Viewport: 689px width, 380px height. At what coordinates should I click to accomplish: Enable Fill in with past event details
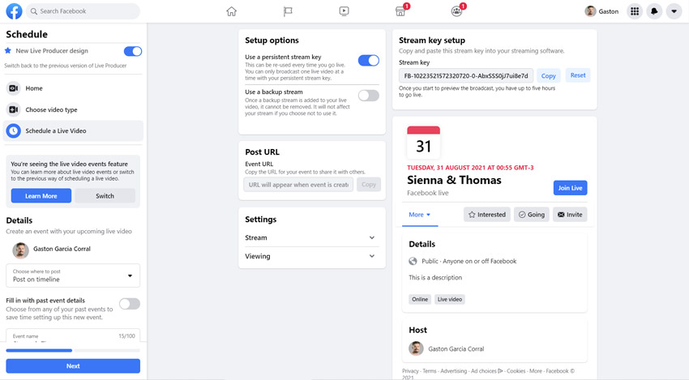click(x=130, y=304)
